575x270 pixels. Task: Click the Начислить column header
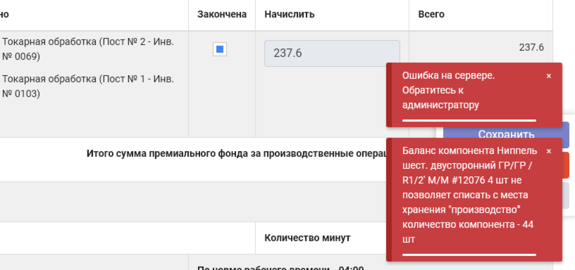290,14
